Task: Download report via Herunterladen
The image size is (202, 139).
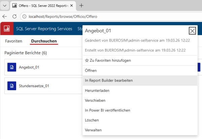Action: point(97,91)
